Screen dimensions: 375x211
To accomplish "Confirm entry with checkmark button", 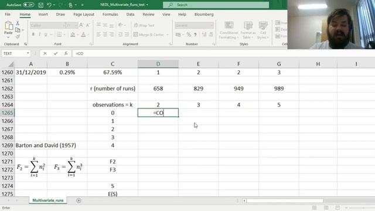I will pyautogui.click(x=56, y=53).
